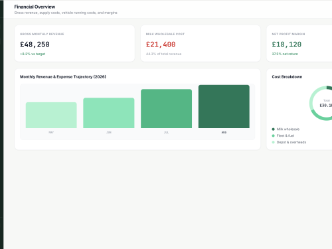The width and height of the screenshot is (332, 249).
Task: Select the dark green AUG bar
Action: (224, 106)
